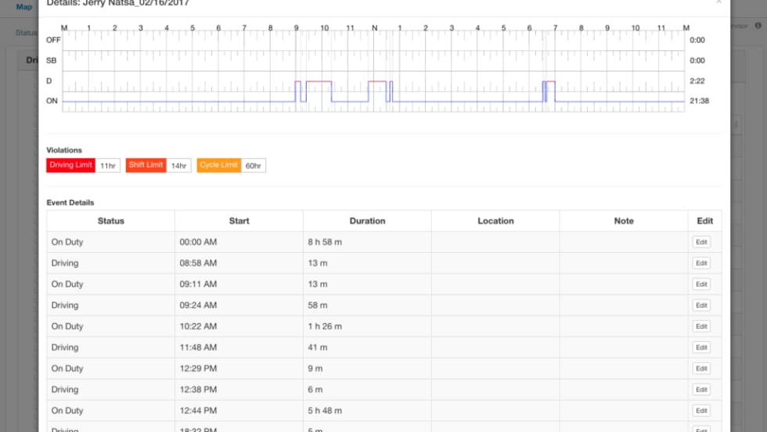The height and width of the screenshot is (432, 767).
Task: Click the 14hr Shift Limit value
Action: [x=179, y=165]
